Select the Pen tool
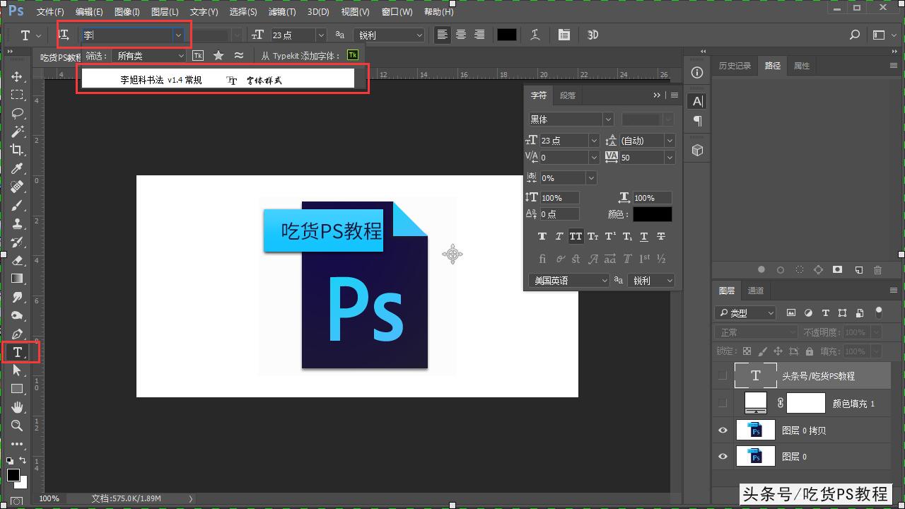 click(x=17, y=334)
